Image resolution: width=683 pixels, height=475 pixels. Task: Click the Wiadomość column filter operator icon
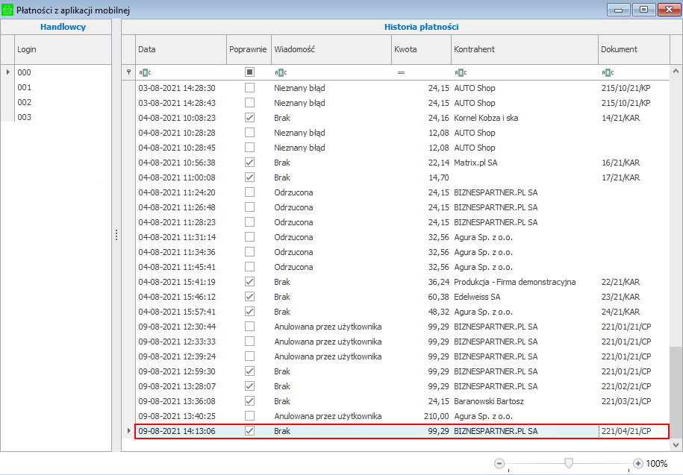(281, 72)
